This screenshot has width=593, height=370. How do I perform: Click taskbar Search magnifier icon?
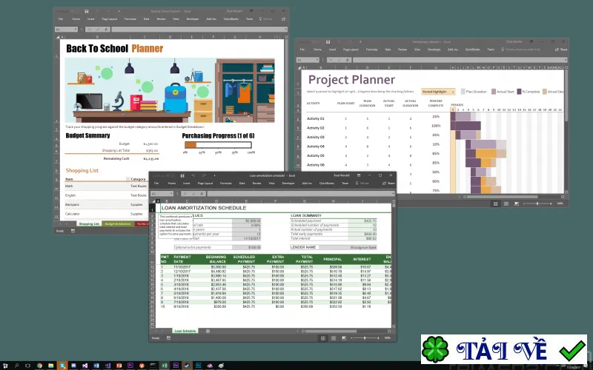click(16, 366)
